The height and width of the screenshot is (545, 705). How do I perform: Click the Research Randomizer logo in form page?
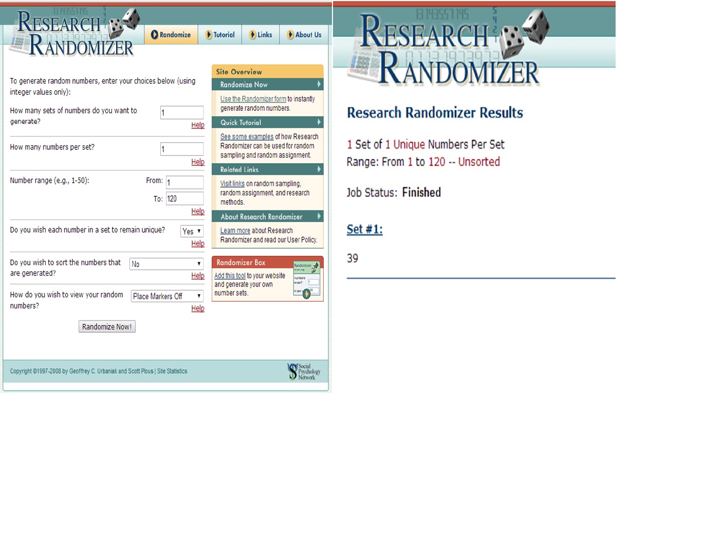(x=75, y=32)
